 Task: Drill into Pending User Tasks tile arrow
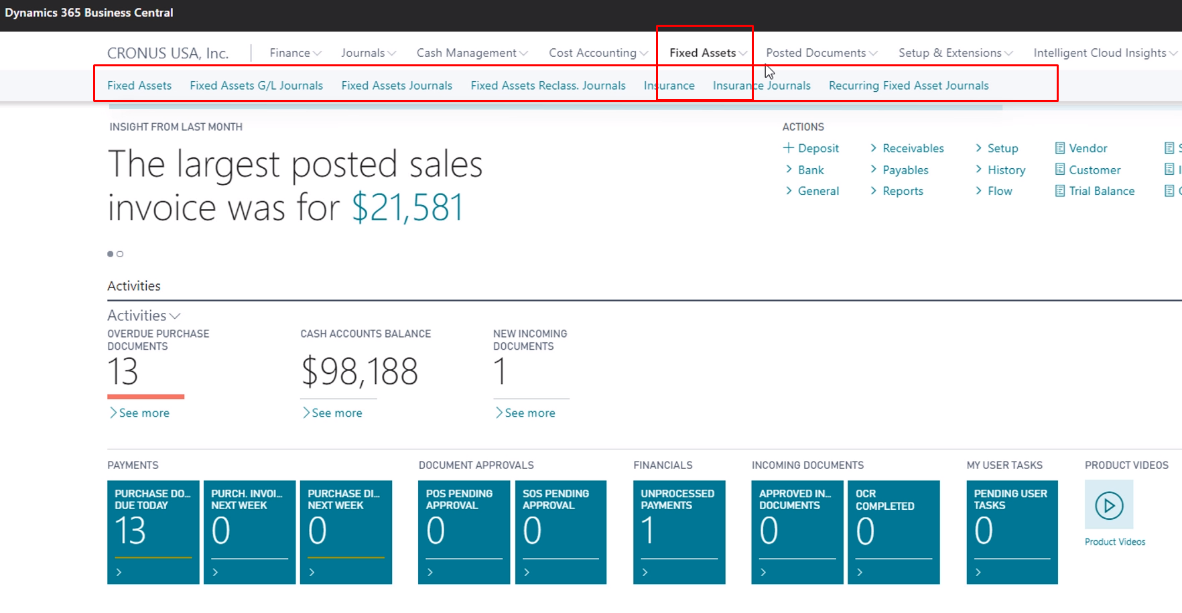(x=978, y=571)
